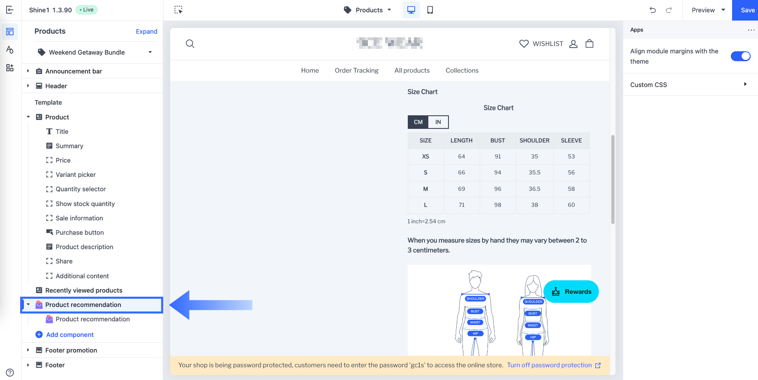
Task: Select Purchase button in component tree
Action: coord(80,232)
